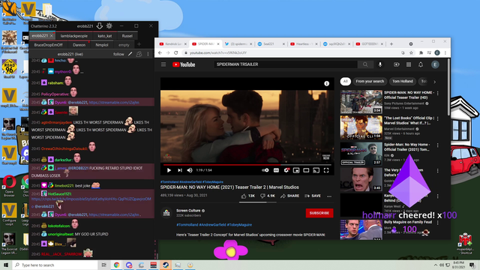Open the Willem Dafoe recommended video thumbnail

click(361, 179)
